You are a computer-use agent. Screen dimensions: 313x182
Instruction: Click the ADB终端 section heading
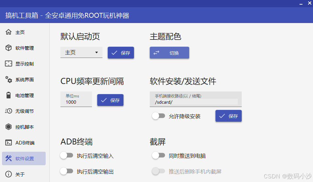[x=77, y=142]
